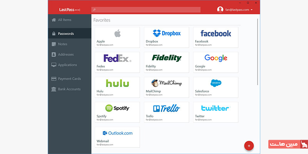The width and height of the screenshot is (308, 154).
Task: Click the Trello logo
Action: pos(167,108)
